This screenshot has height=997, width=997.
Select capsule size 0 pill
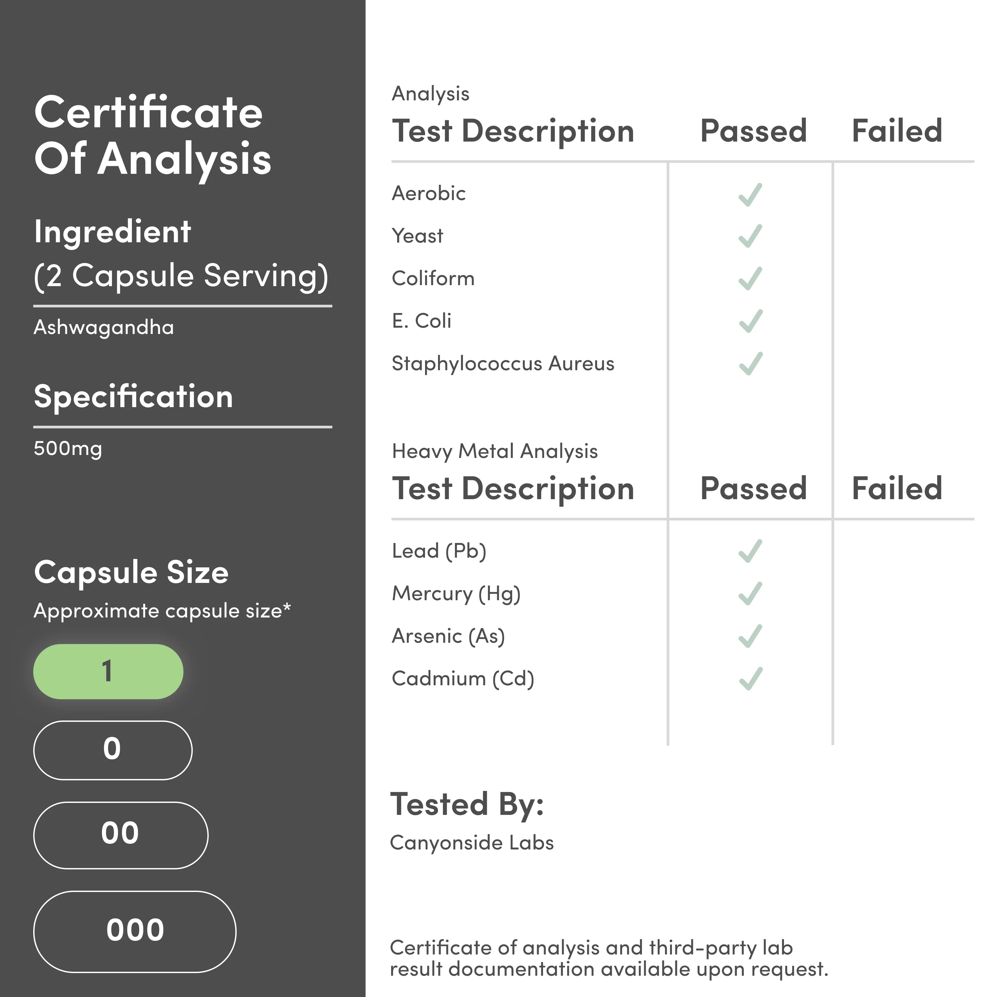click(113, 750)
